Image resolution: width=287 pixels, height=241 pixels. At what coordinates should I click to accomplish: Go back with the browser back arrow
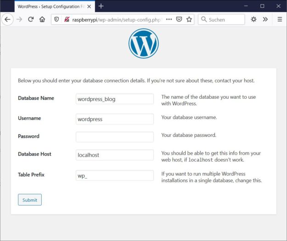7,19
